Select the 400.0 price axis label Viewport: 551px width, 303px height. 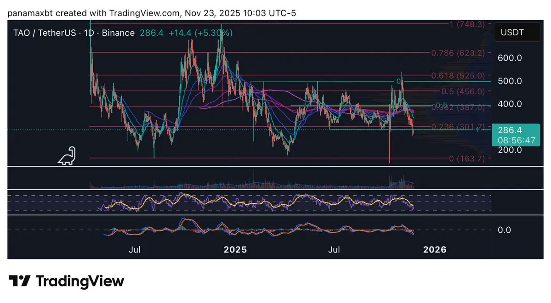[510, 104]
